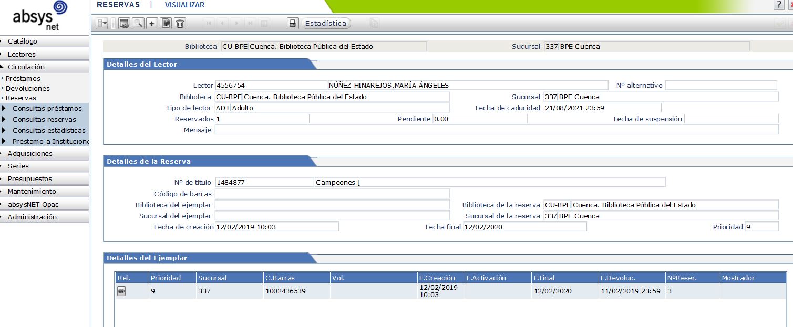
Task: Click the Pendiente field showing 0.00
Action: 479,119
